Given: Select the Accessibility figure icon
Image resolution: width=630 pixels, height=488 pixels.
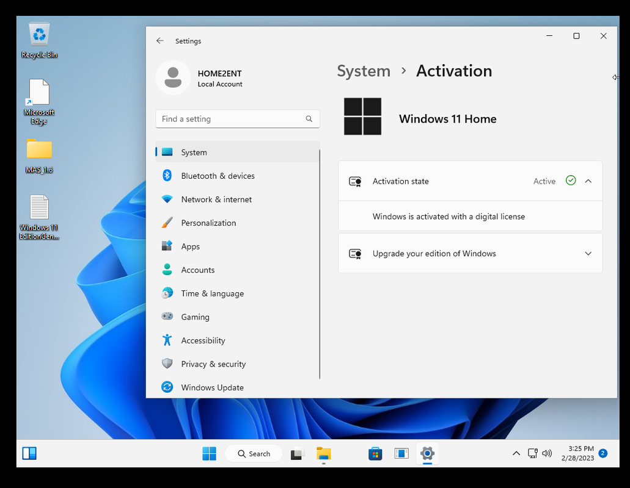Looking at the screenshot, I should tap(167, 340).
